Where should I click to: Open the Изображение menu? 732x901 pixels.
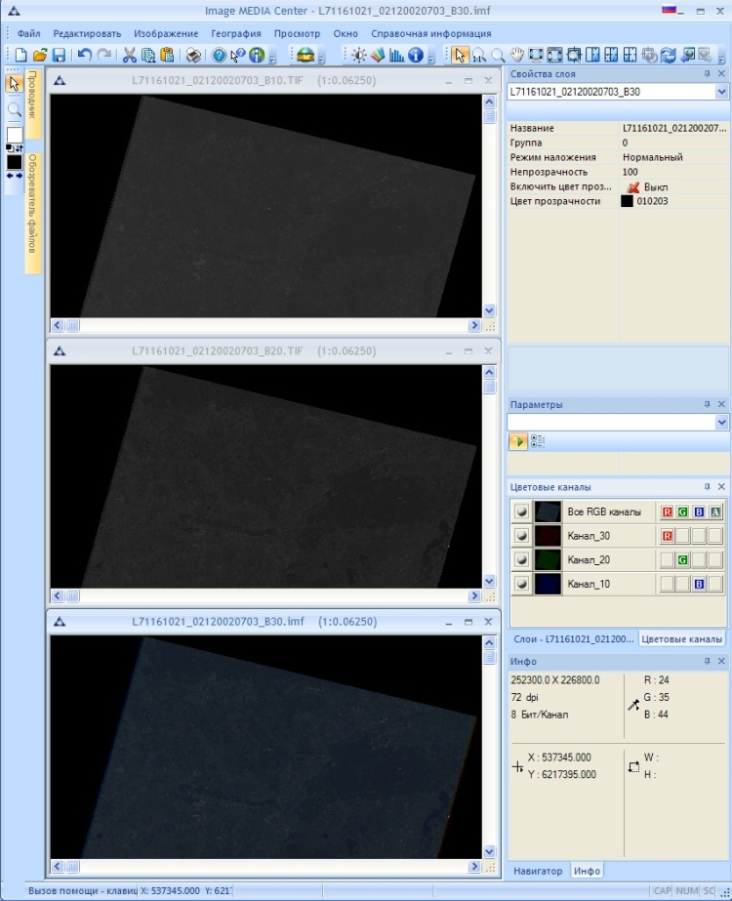coord(166,33)
